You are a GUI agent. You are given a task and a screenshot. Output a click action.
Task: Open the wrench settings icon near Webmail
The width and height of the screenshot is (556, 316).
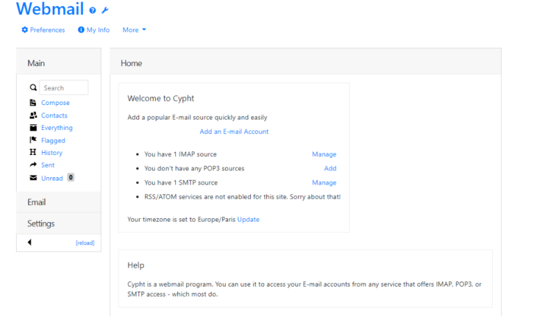pos(105,10)
